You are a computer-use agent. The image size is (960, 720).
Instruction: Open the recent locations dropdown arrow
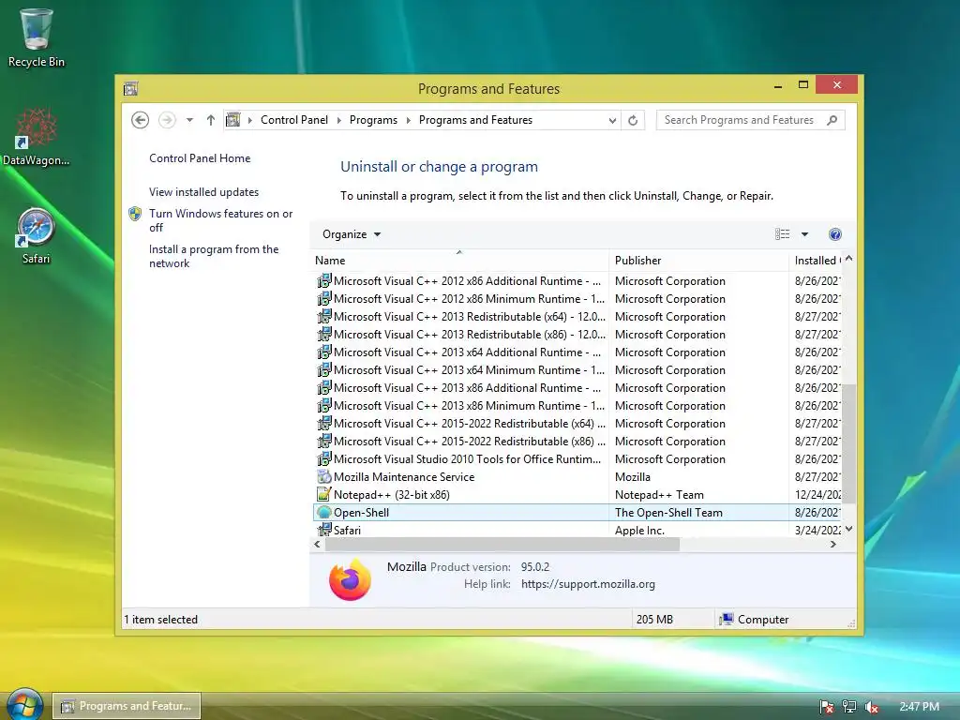pos(189,120)
